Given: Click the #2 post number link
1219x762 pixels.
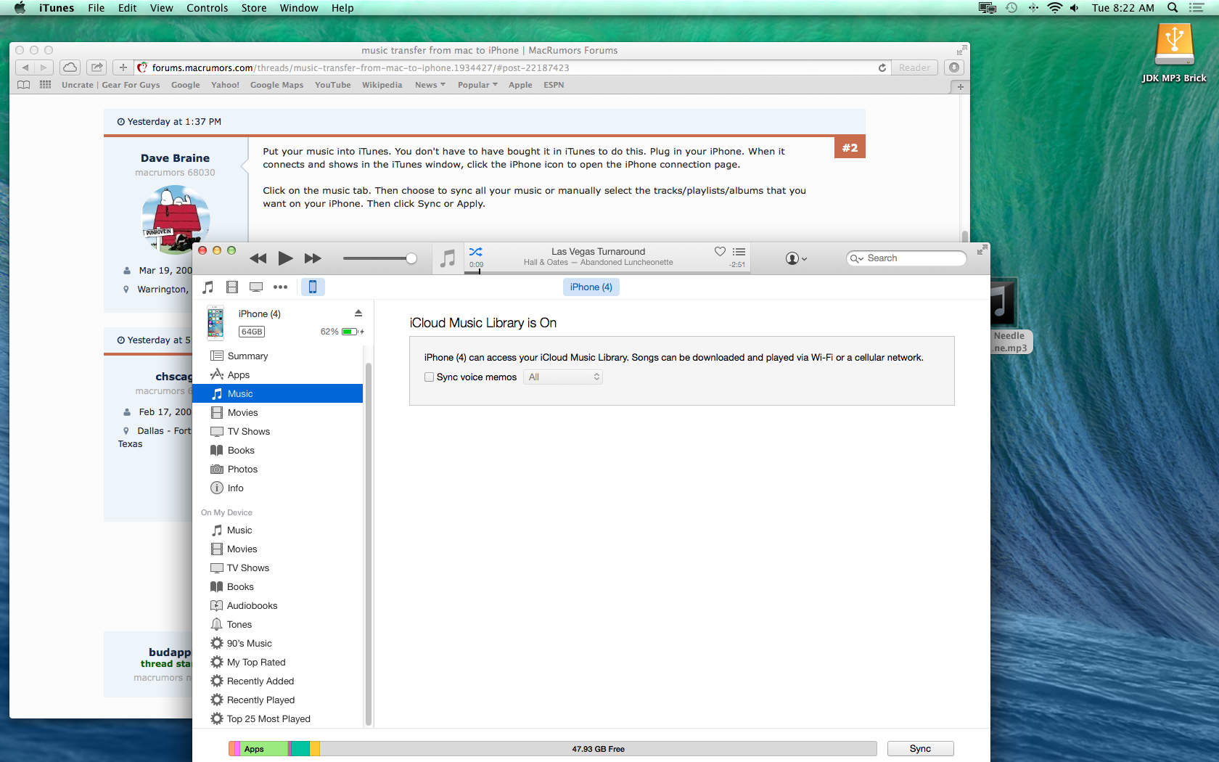Looking at the screenshot, I should pos(850,147).
